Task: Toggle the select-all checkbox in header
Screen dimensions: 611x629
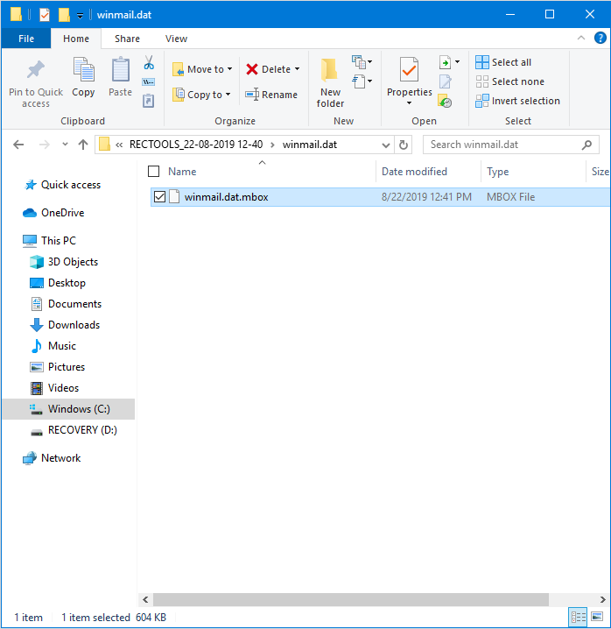Action: (x=153, y=172)
